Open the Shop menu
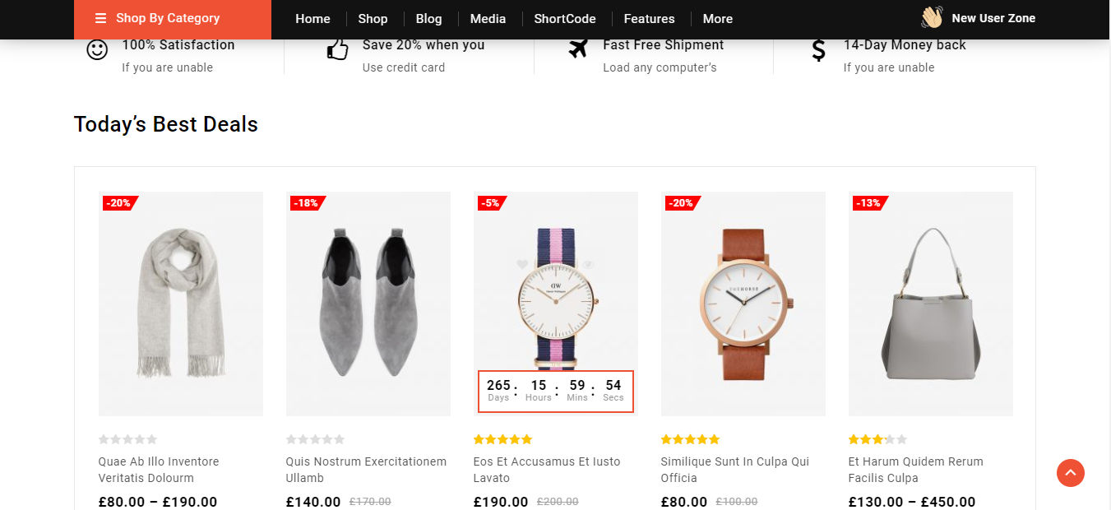The height and width of the screenshot is (510, 1111). (373, 19)
